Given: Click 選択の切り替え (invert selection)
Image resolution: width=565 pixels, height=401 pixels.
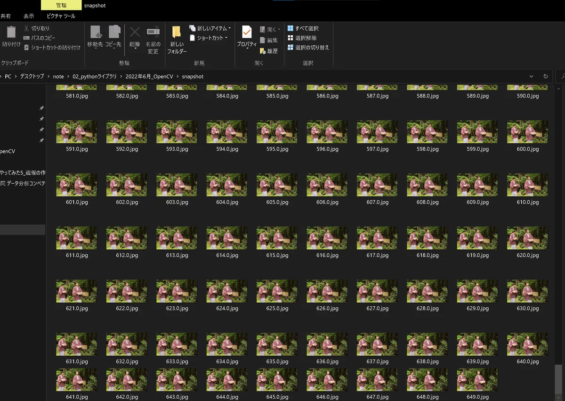Looking at the screenshot, I should point(308,48).
